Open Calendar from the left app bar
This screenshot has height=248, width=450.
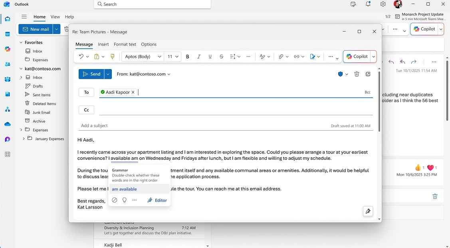(8, 34)
